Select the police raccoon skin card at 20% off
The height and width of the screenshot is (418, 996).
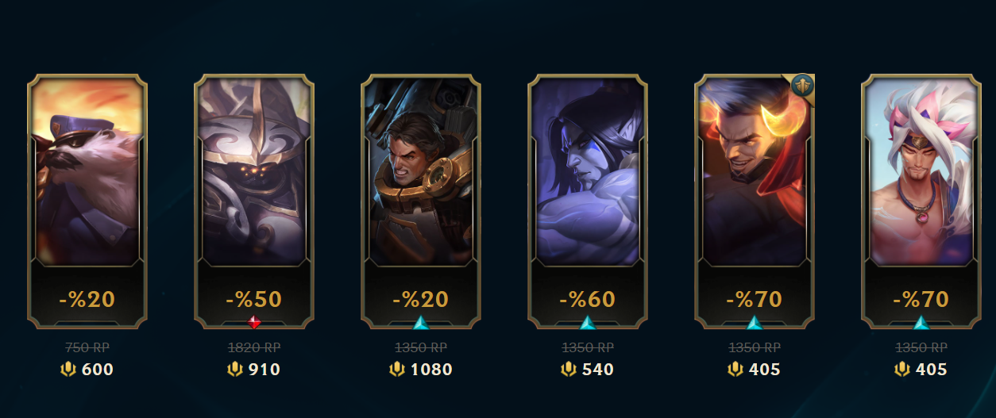click(87, 201)
